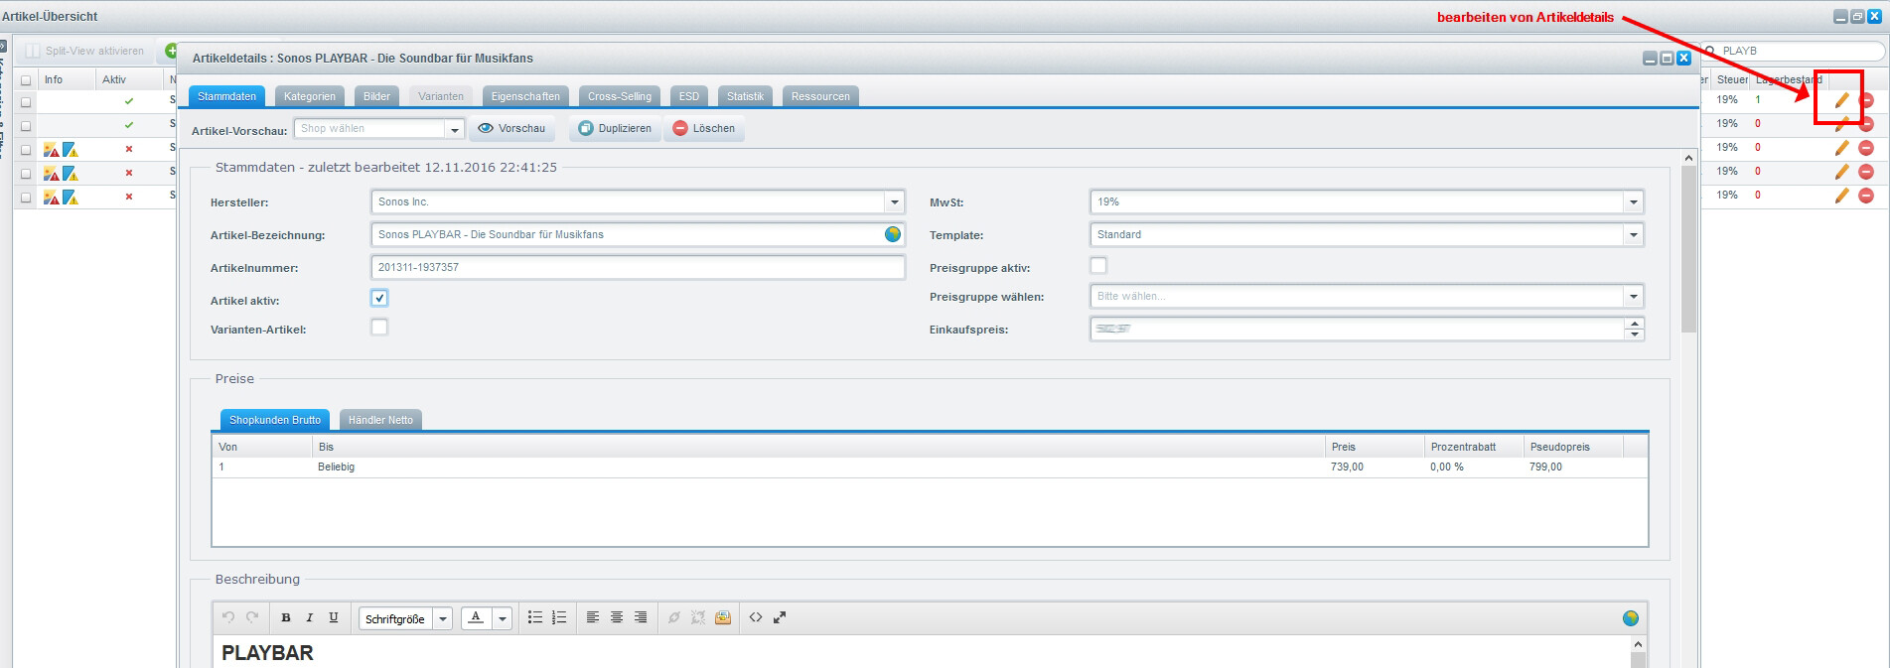
Task: Show the HTML source code of the description
Action: tap(756, 617)
